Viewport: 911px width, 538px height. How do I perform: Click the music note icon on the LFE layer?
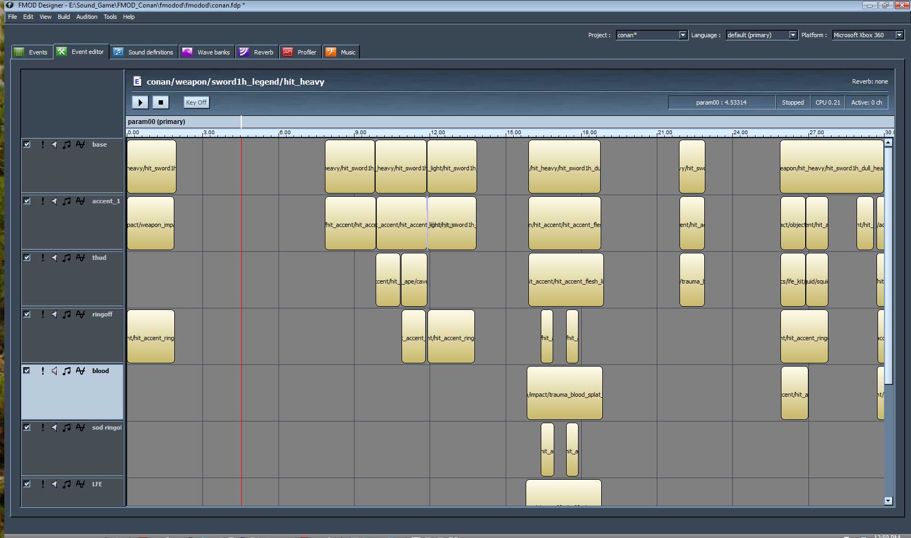click(x=66, y=484)
